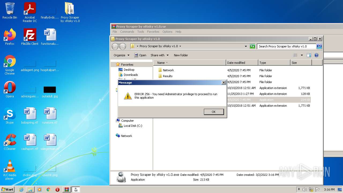Sort by Size column header
This screenshot has width=343, height=193.
(301, 63)
